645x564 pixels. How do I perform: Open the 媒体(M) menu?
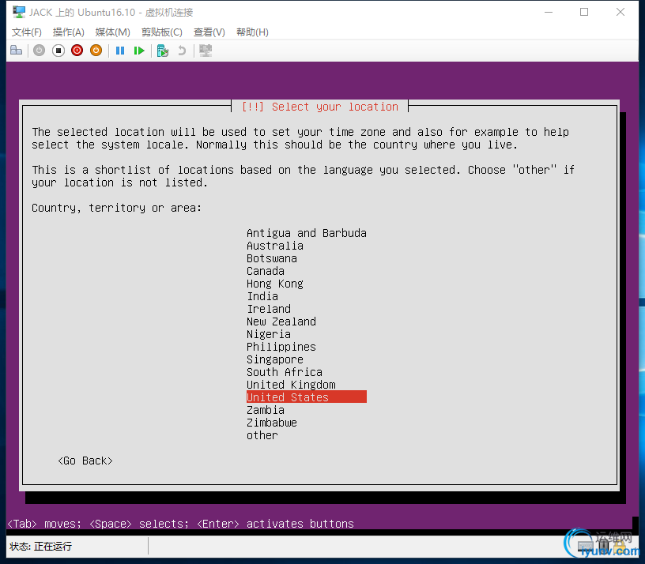tap(112, 32)
